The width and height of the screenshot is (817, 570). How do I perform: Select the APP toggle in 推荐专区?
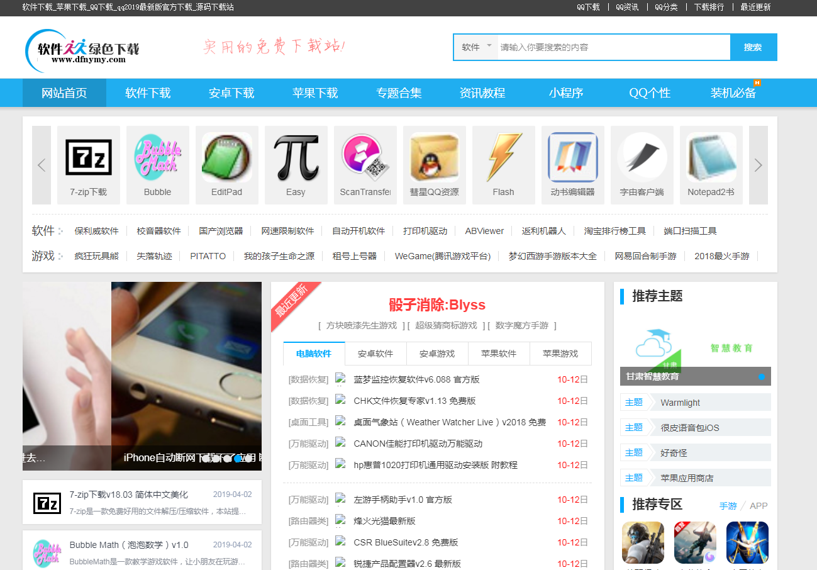coord(759,506)
